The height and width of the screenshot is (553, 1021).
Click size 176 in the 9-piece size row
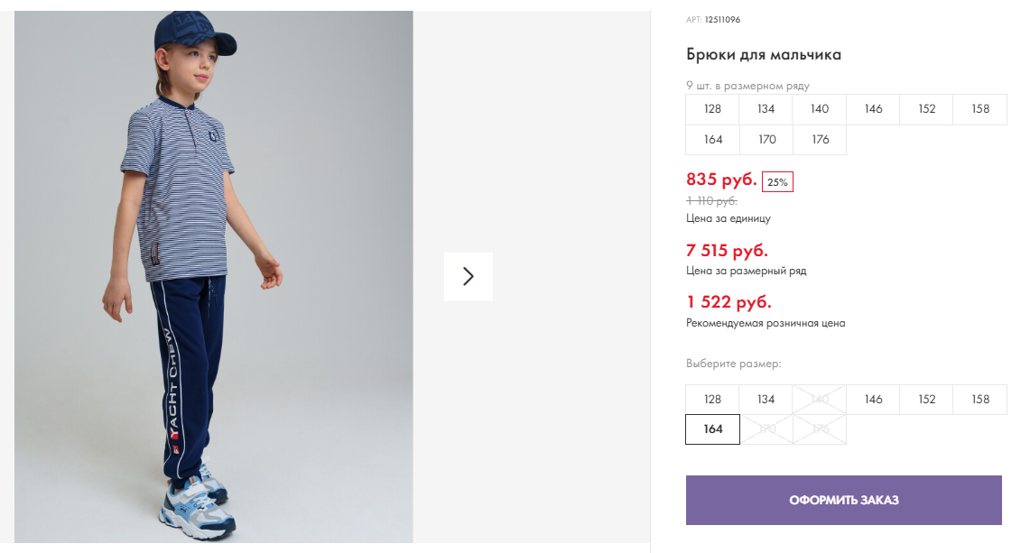[820, 140]
